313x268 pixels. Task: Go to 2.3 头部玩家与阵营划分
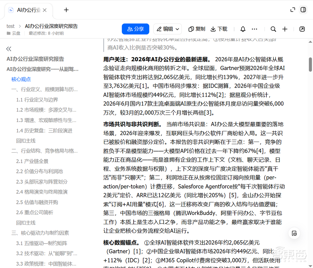click(x=42, y=182)
